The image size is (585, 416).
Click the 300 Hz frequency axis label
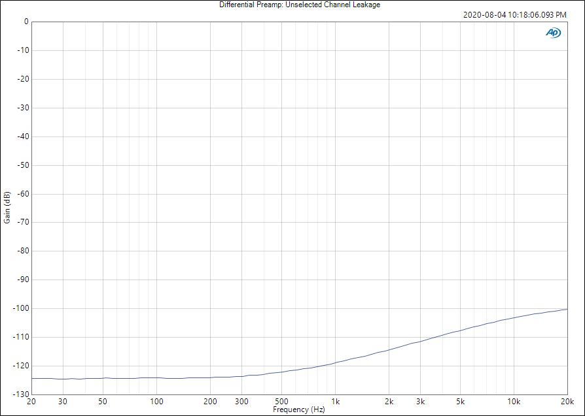point(241,402)
